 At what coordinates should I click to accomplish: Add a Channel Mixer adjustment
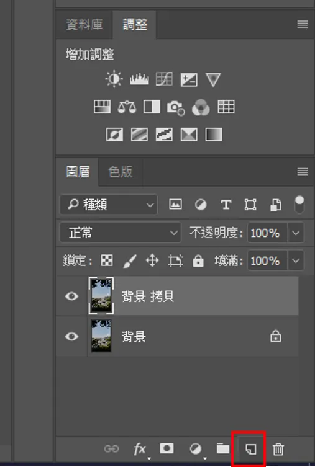[201, 107]
